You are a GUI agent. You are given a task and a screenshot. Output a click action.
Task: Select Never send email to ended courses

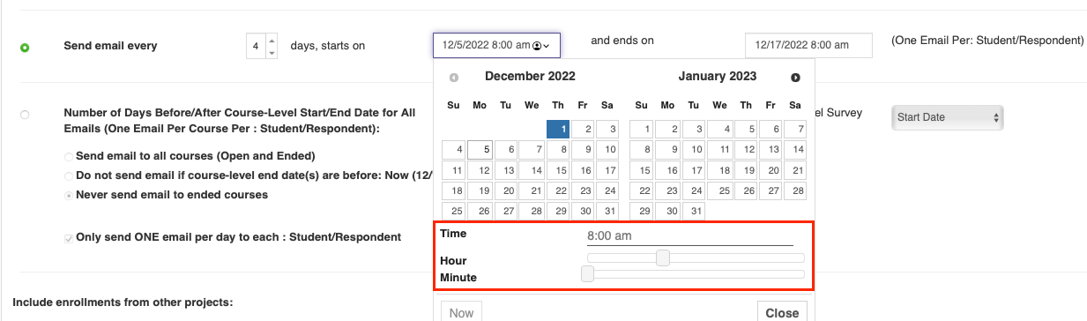pyautogui.click(x=69, y=194)
